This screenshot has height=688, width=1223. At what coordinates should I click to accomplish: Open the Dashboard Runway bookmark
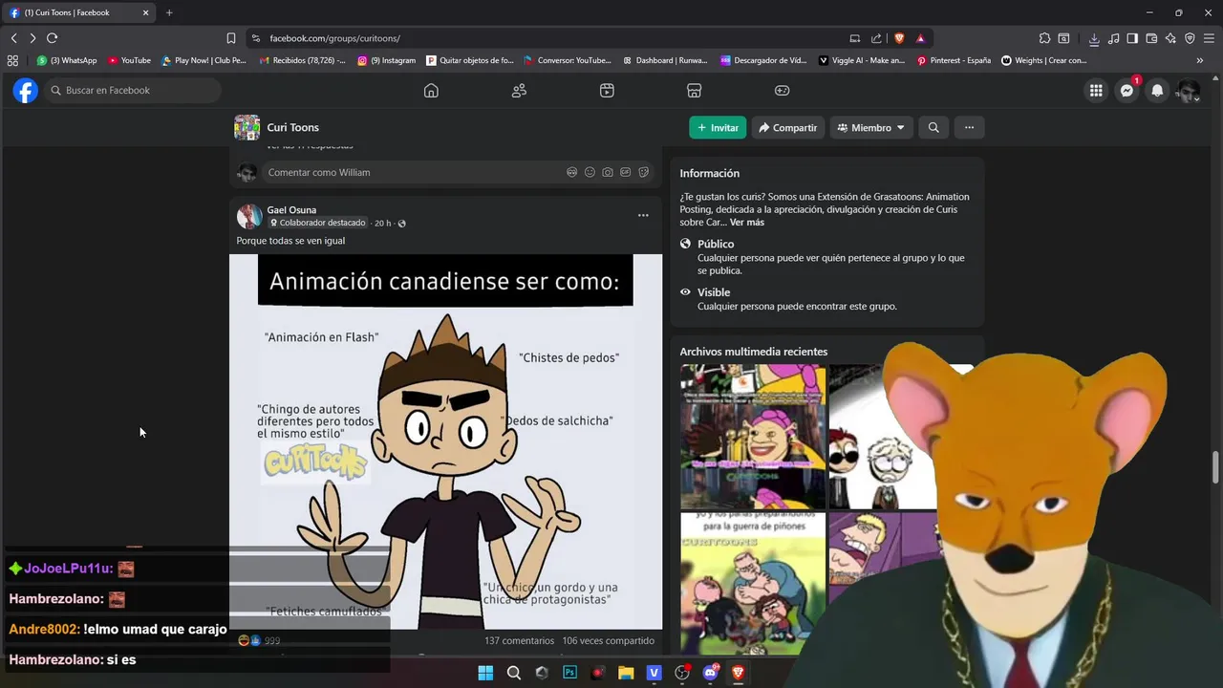665,60
